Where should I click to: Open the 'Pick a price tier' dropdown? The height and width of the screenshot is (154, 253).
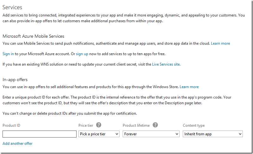click(x=99, y=134)
